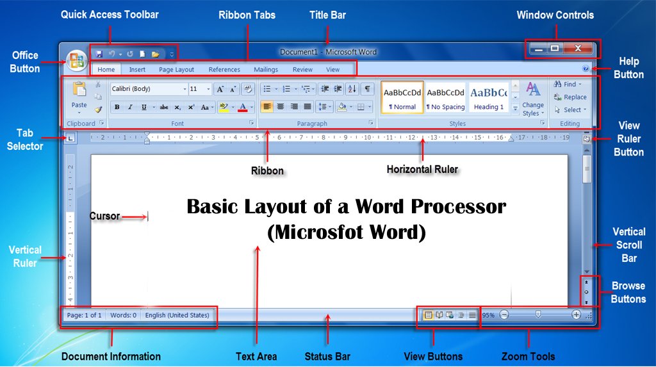Switch to the Page Layout tab

tap(176, 69)
